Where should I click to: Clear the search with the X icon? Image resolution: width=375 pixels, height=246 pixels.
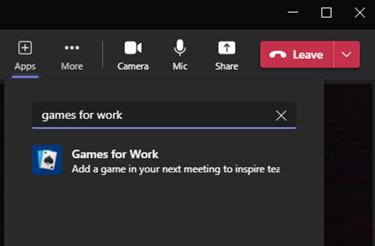click(281, 115)
